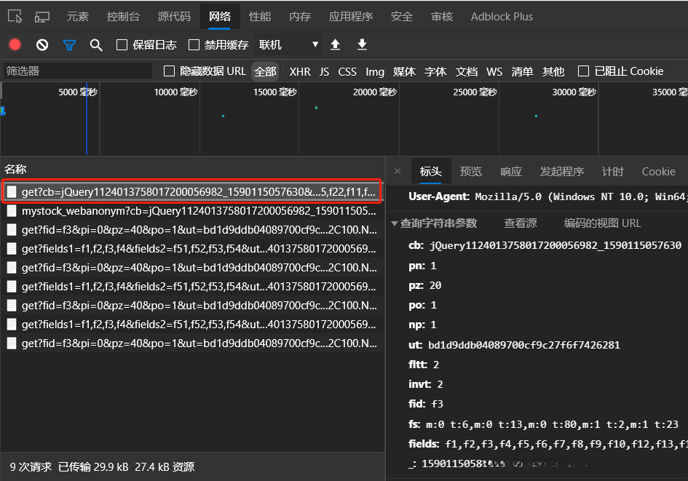Screen dimensions: 688x481
Task: Click a marker on the timeline overview
Action: [x=222, y=114]
